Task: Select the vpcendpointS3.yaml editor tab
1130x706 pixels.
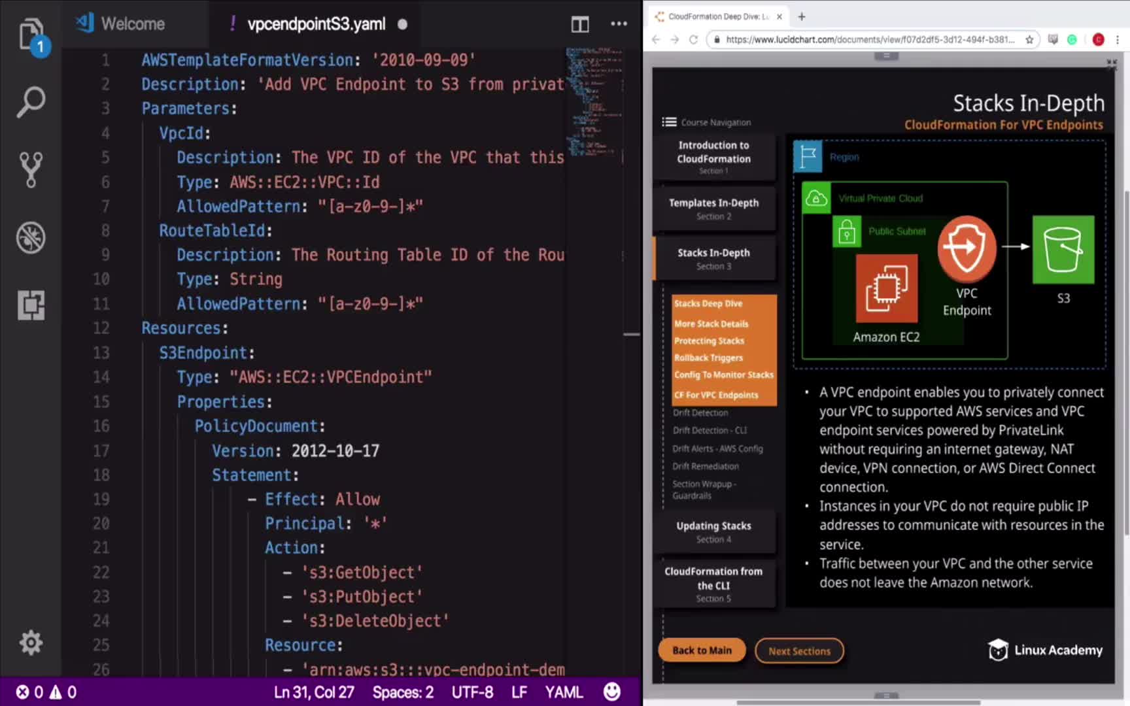Action: pyautogui.click(x=317, y=24)
